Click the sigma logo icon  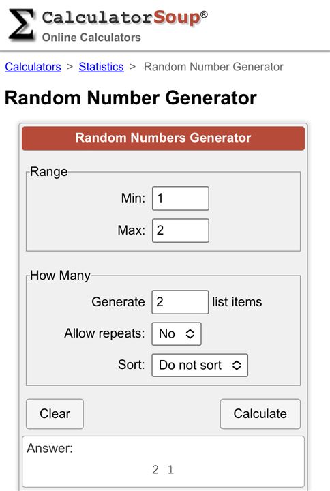(x=22, y=25)
